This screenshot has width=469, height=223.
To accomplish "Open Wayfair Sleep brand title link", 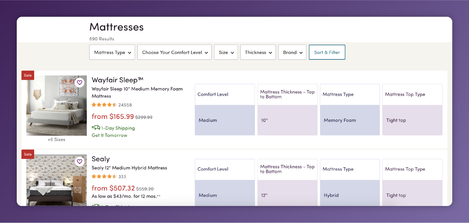I will pyautogui.click(x=118, y=80).
